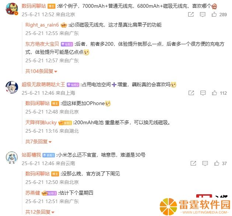Reply to the 7000mAh wireless charging comment
Viewport: 232px width, 216px height.
[202, 14]
